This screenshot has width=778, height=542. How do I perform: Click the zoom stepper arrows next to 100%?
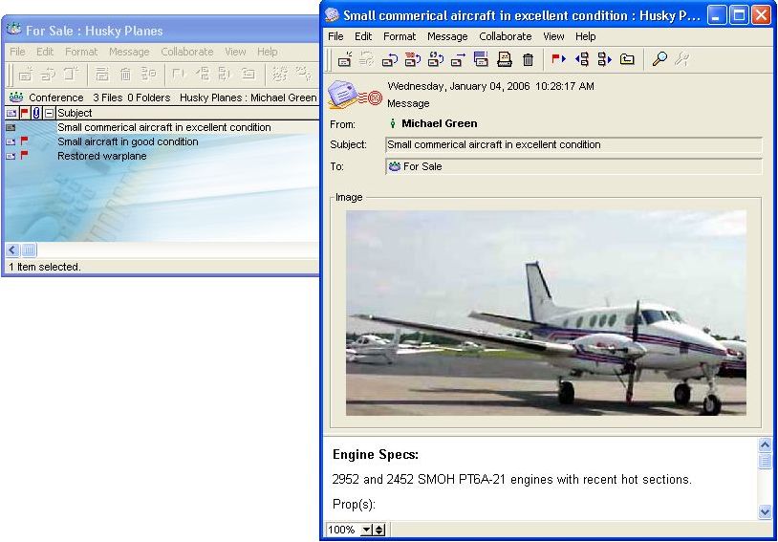coord(378,530)
